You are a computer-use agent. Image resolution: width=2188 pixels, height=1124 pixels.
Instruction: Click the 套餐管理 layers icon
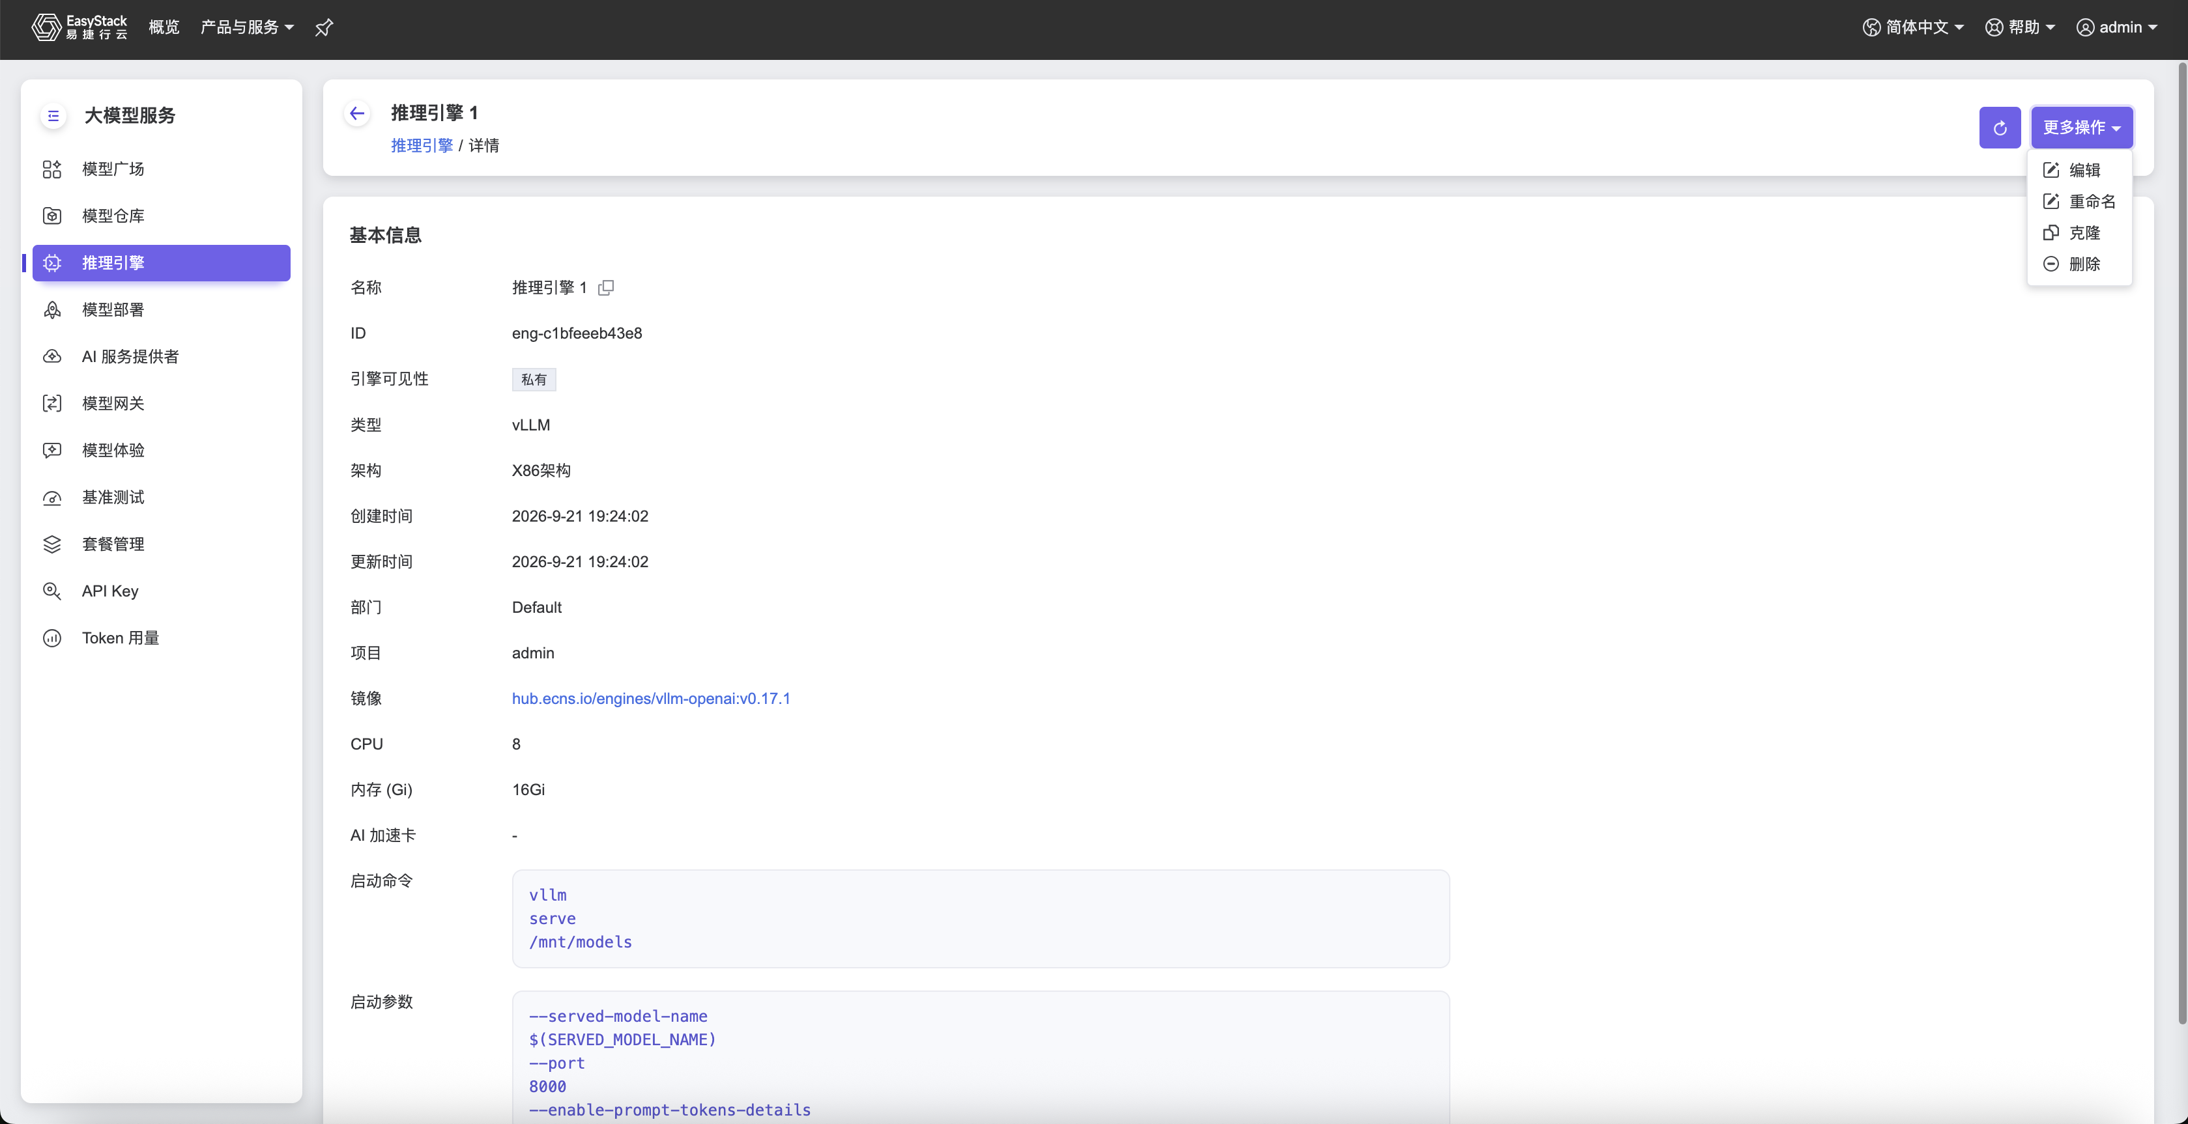(x=52, y=544)
